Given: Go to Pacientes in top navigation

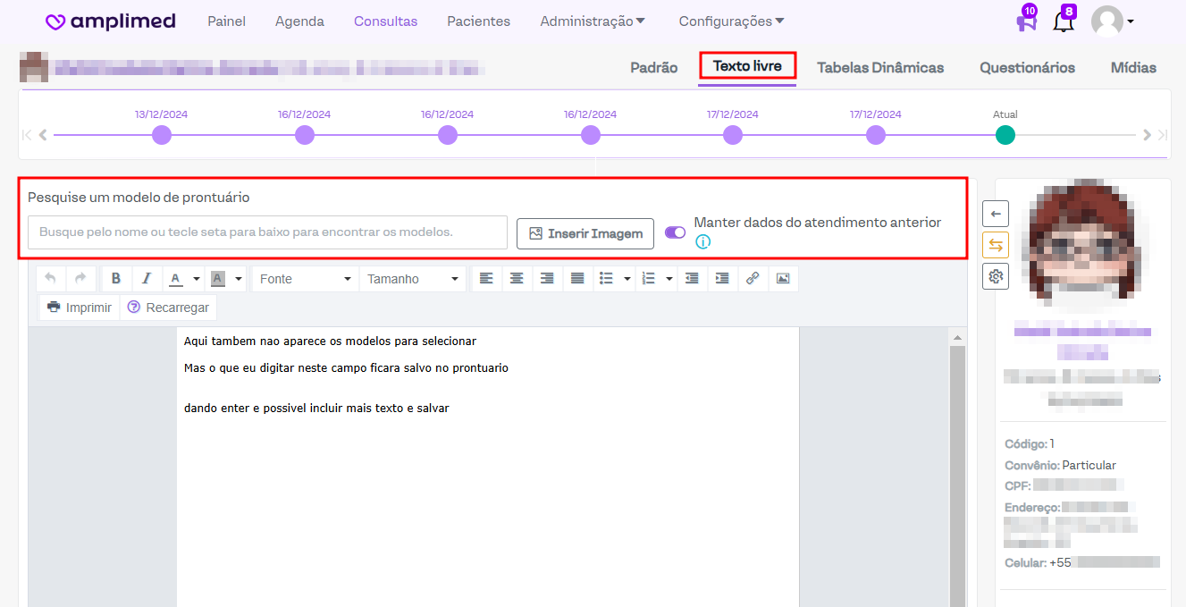Looking at the screenshot, I should click(x=478, y=21).
